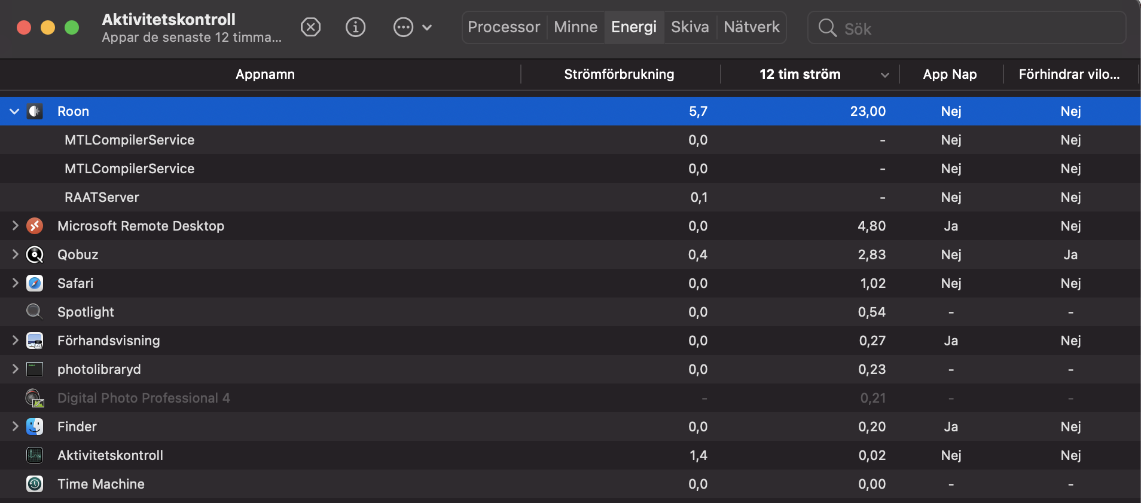Open the more actions ellipsis menu

point(404,27)
